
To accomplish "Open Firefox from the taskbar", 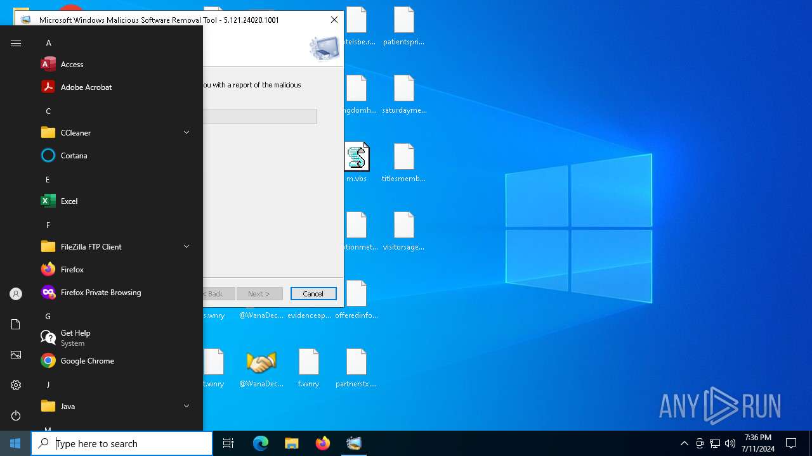I will (x=323, y=443).
